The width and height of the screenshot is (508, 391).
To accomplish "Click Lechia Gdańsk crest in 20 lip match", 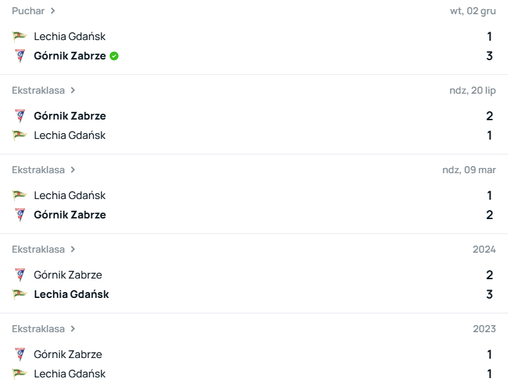I will coord(19,135).
